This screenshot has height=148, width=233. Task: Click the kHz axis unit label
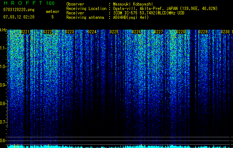click(3, 30)
